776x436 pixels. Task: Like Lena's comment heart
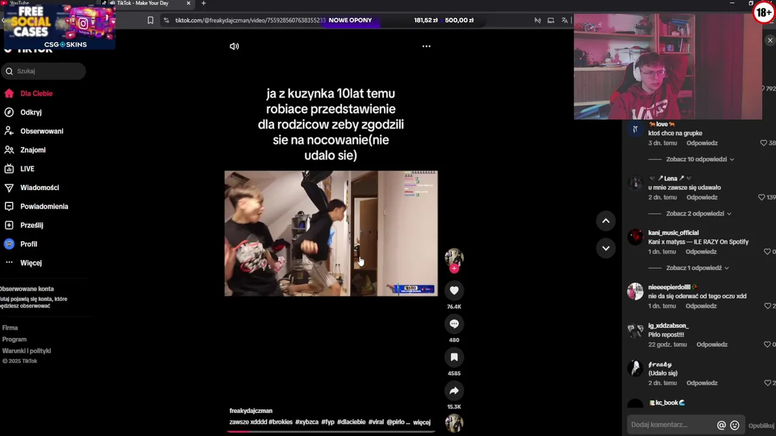pos(762,197)
